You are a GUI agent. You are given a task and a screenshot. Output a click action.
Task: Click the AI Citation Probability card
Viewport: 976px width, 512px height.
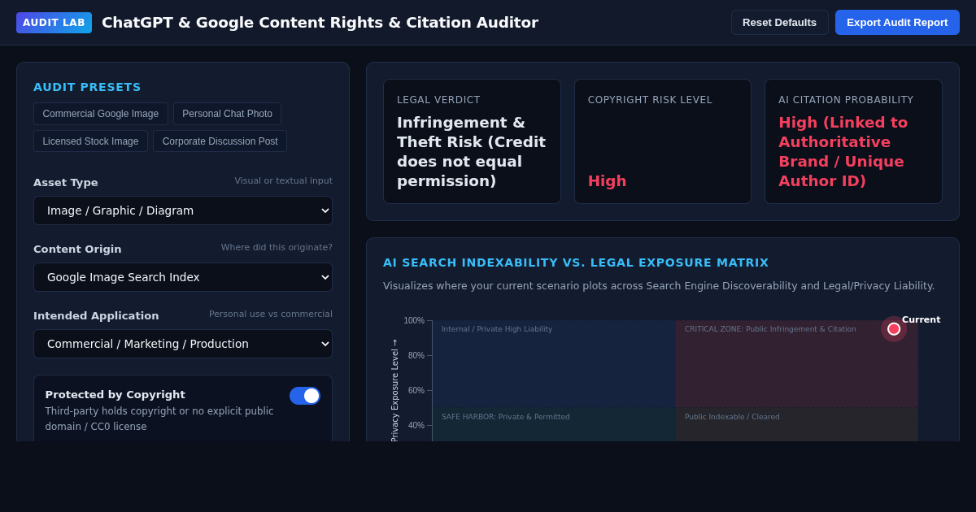point(853,141)
